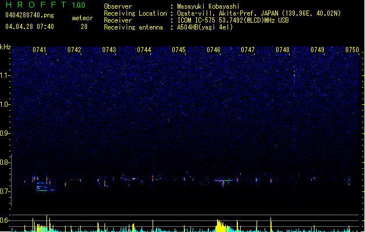Click the Receiver field label
The image size is (365, 232).
click(x=118, y=20)
